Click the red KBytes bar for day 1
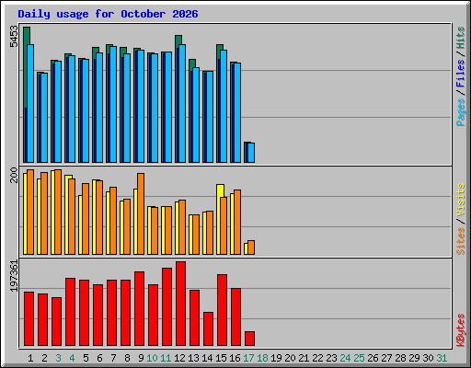471x368 pixels. (x=29, y=319)
